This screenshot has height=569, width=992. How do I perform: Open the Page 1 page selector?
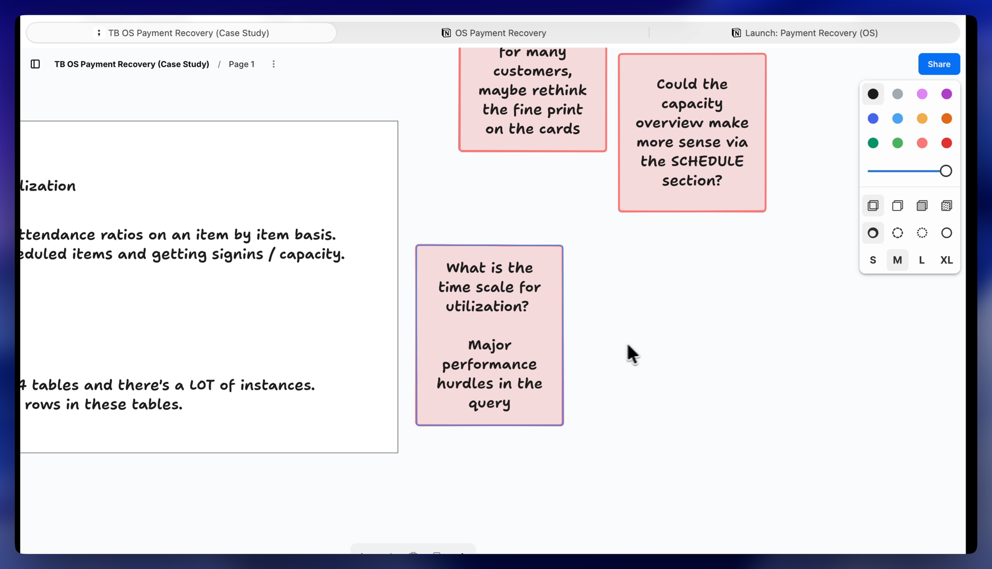[242, 64]
